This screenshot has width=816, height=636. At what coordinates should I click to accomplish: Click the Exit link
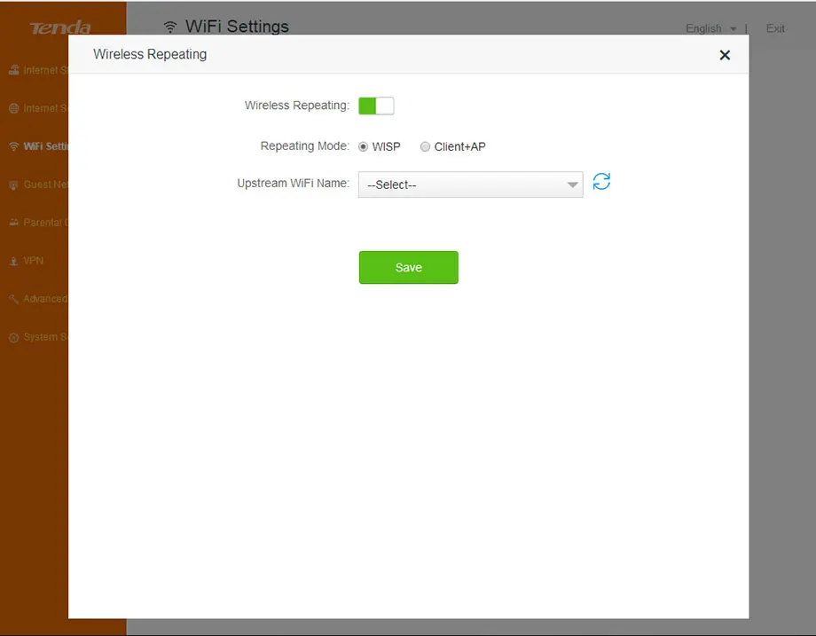(775, 28)
